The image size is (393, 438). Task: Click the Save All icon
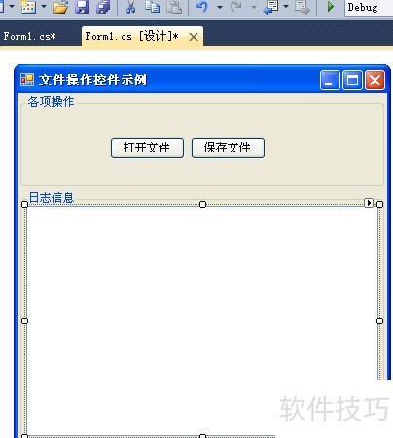(103, 7)
